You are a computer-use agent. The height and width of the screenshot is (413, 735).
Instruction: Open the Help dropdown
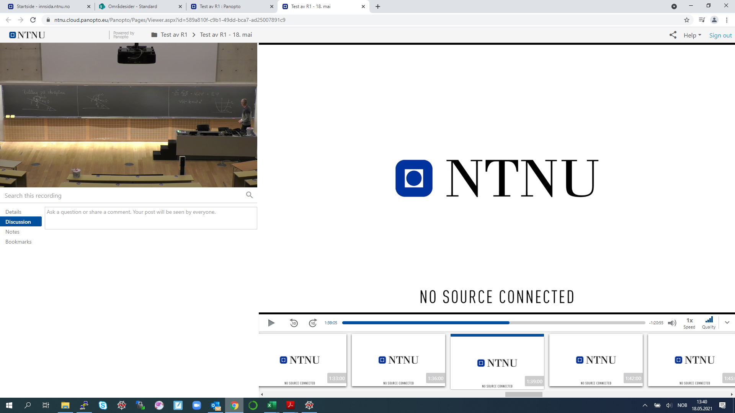[692, 35]
